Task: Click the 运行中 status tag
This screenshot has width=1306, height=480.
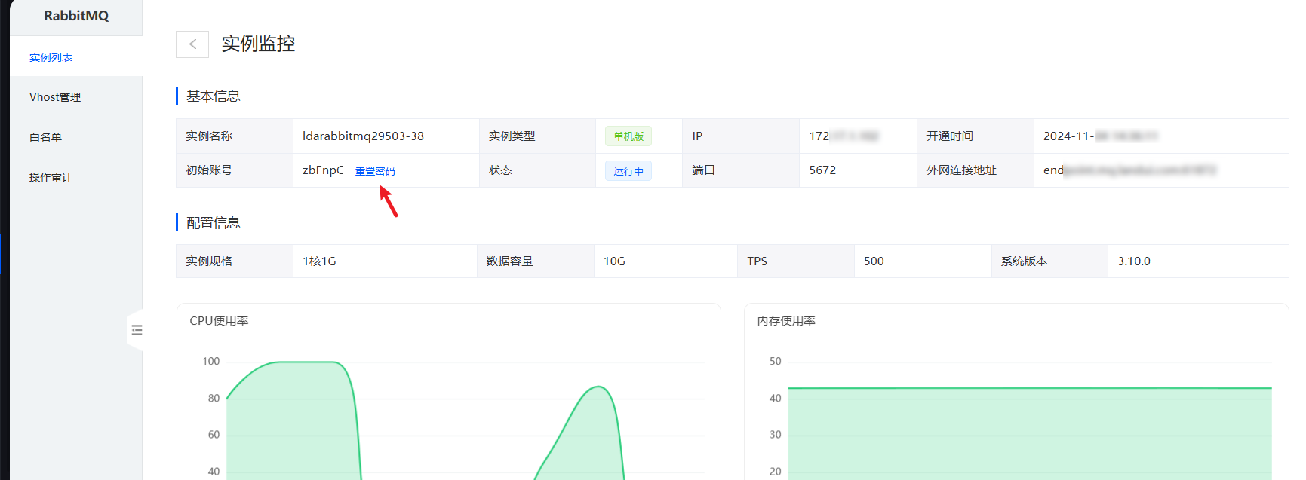Action: (628, 171)
